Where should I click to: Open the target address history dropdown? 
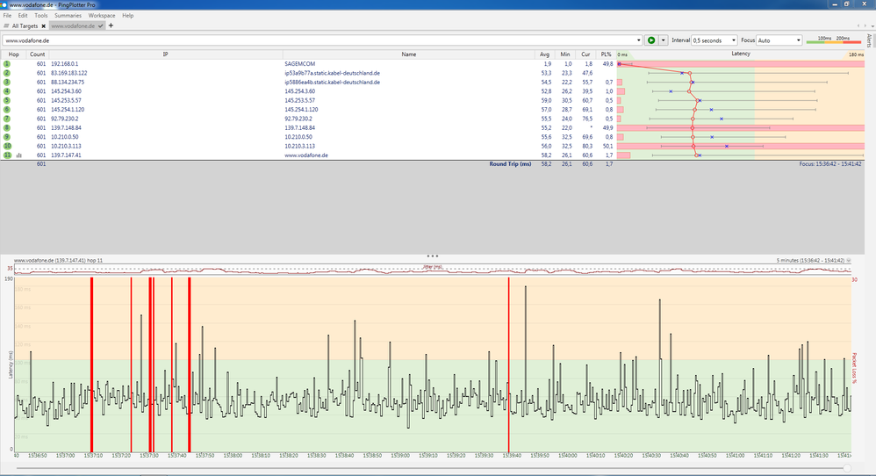[638, 40]
